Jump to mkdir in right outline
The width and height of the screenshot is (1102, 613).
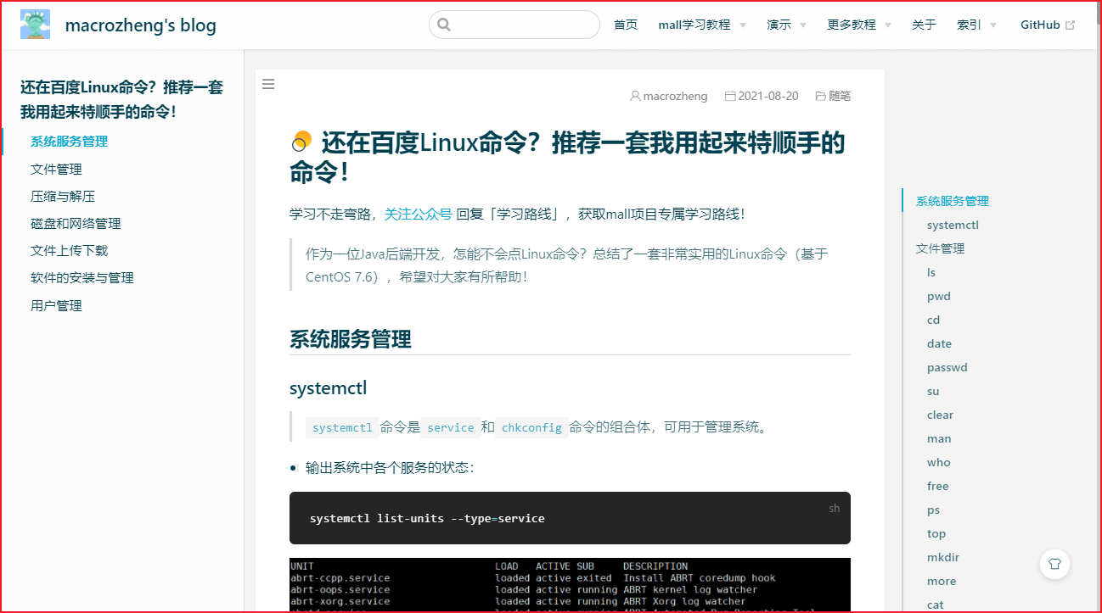coord(942,557)
